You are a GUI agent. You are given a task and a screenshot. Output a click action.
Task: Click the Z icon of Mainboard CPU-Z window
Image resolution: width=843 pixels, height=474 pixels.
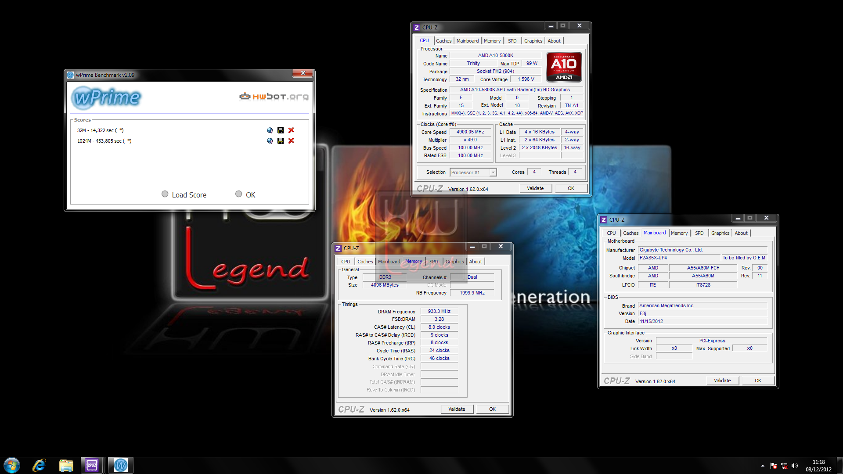click(604, 220)
